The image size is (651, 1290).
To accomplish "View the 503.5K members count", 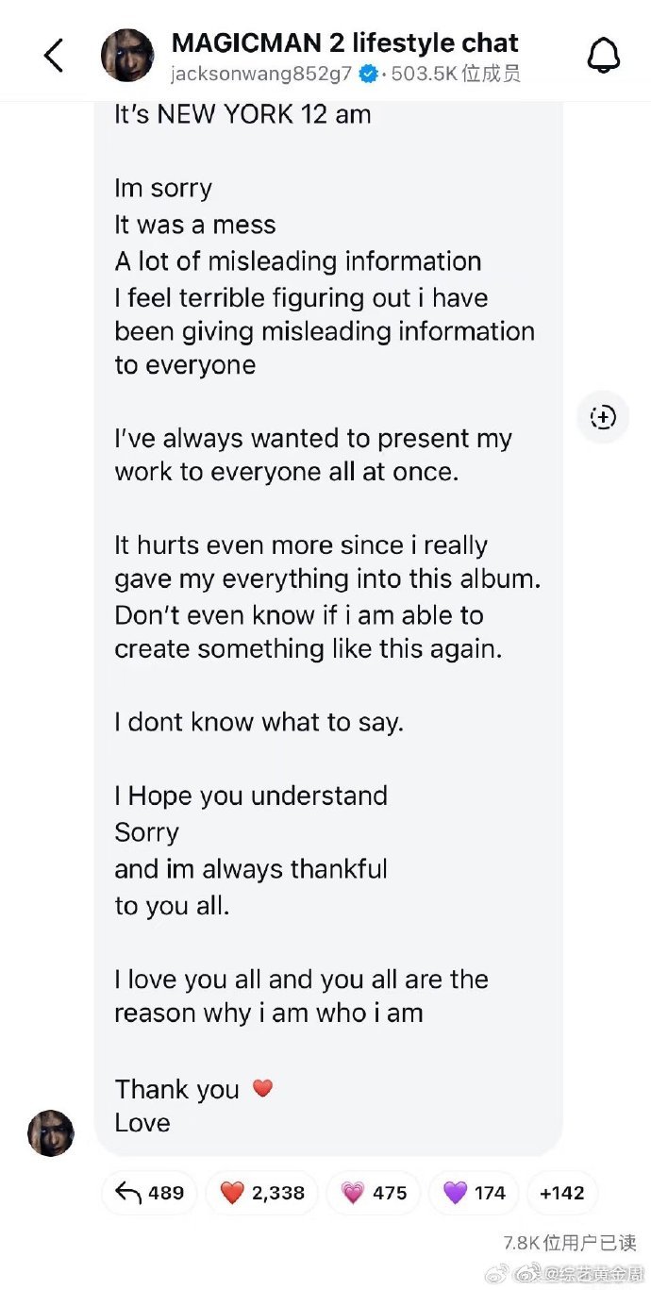I will [456, 74].
